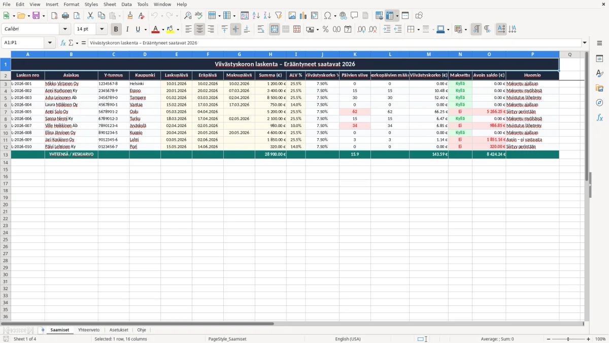
Task: Toggle Bold formatting
Action: tap(116, 29)
